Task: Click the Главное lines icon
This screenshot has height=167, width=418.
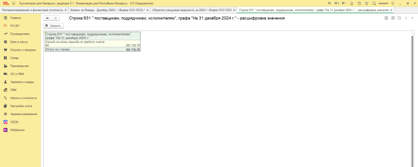Action: [5, 18]
